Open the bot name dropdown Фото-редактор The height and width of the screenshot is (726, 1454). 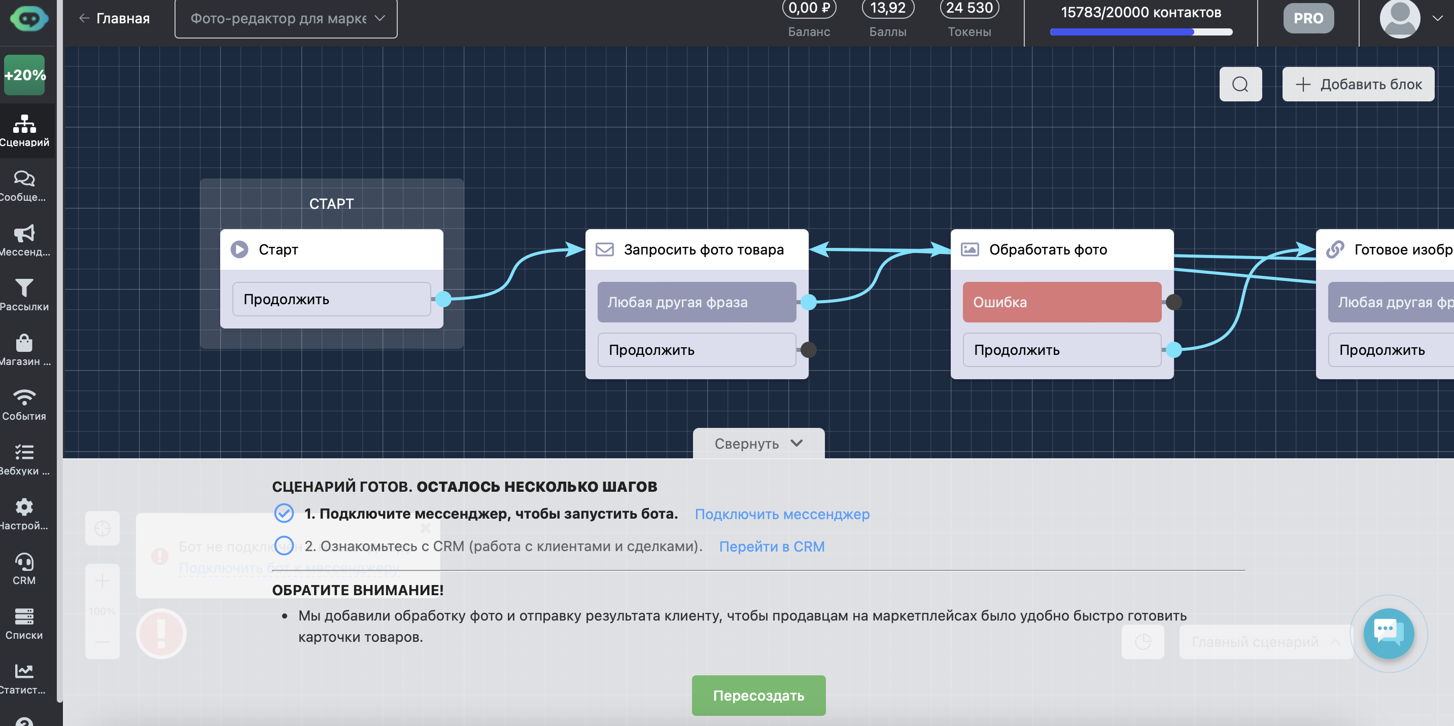coord(286,19)
